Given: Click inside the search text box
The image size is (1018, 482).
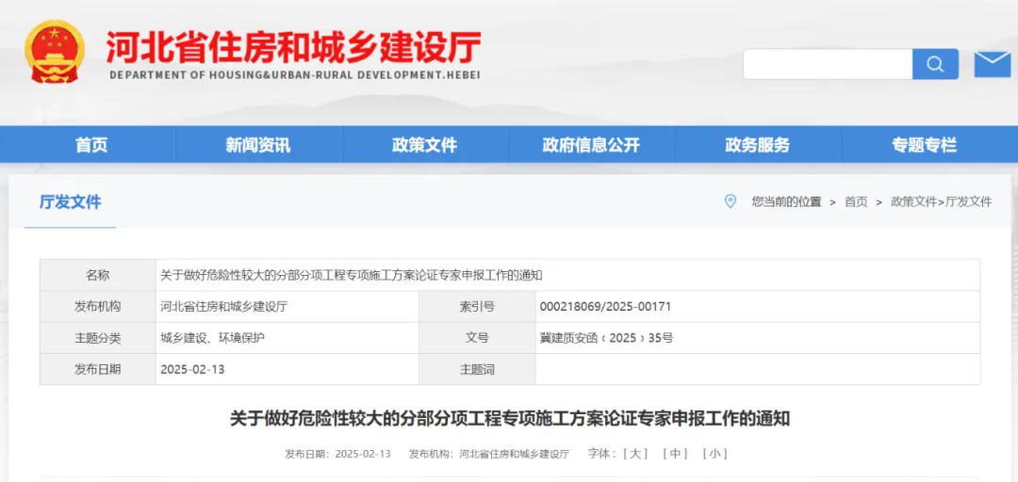Looking at the screenshot, I should (828, 64).
